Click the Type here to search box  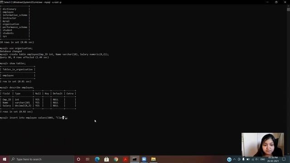pyautogui.click(x=41, y=159)
